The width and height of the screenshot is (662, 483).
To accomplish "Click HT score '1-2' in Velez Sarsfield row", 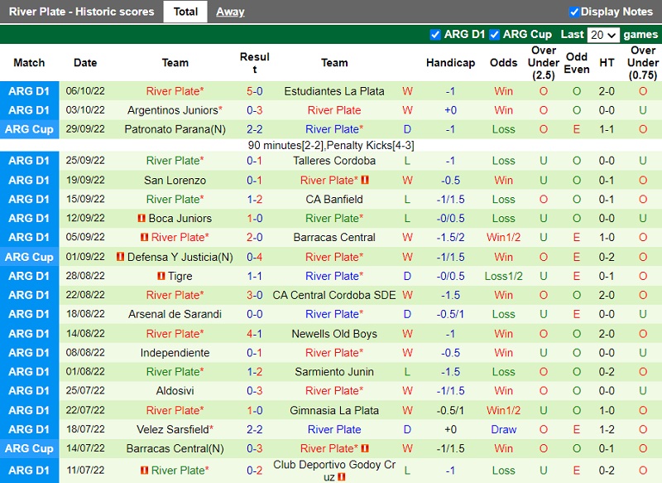I will 607,429.
